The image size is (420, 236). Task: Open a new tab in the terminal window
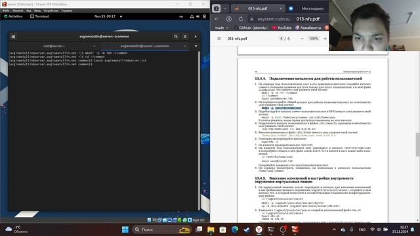tap(13, 37)
